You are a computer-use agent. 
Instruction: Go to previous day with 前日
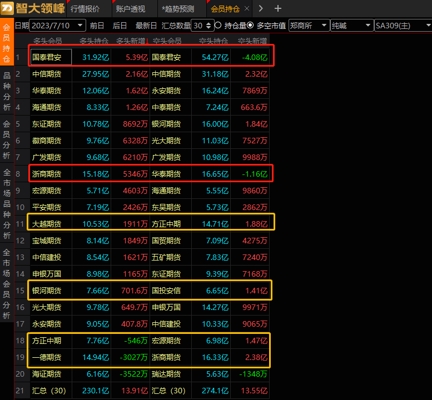[97, 26]
